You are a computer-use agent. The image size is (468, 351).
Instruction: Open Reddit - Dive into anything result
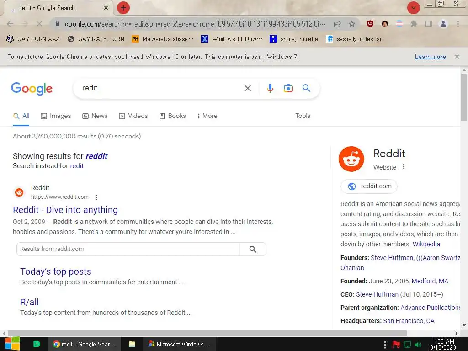(x=65, y=210)
